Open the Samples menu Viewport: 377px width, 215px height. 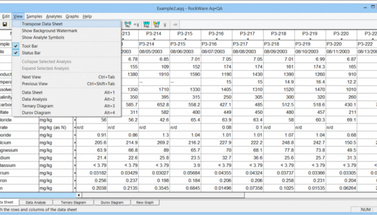click(x=34, y=16)
